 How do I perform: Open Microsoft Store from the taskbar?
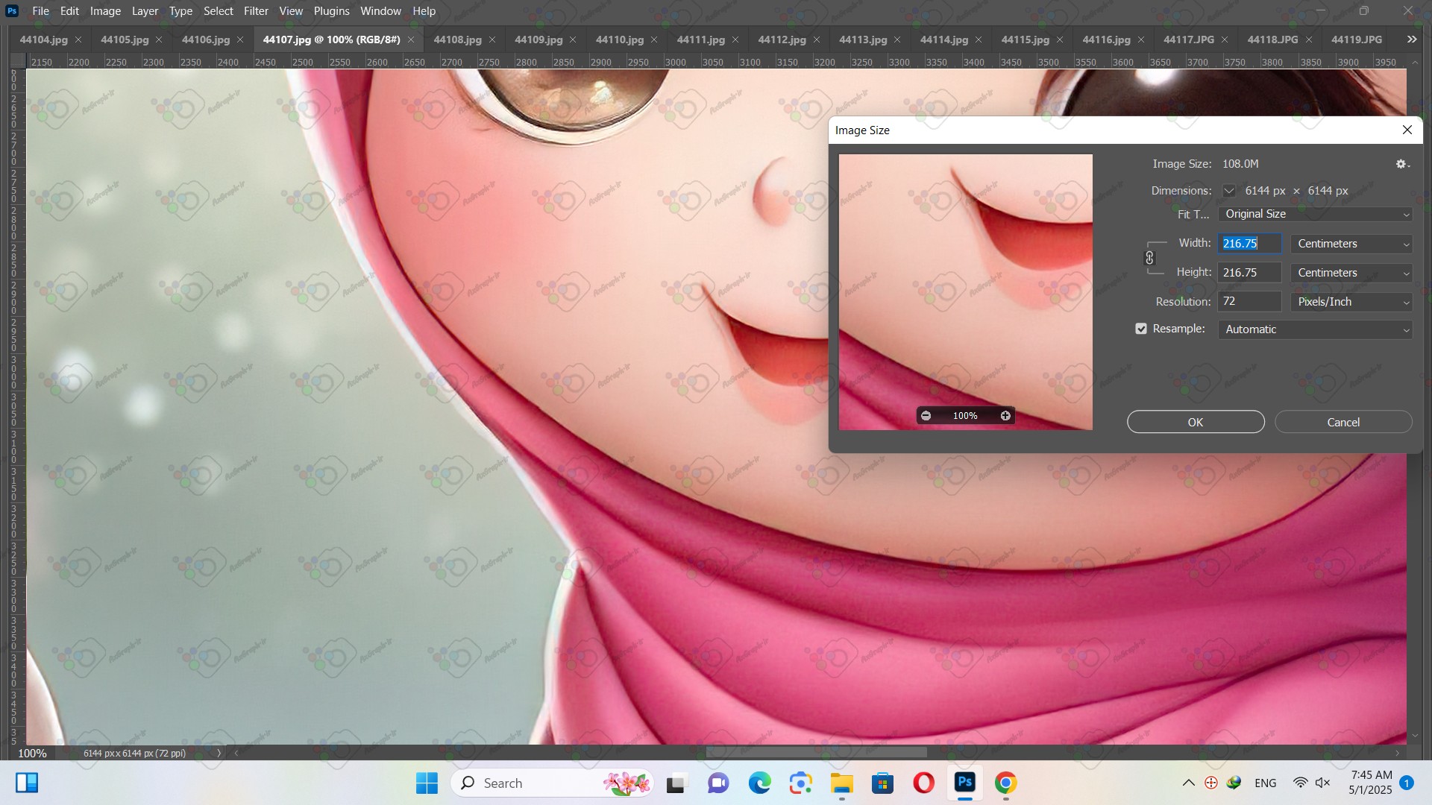(x=883, y=783)
